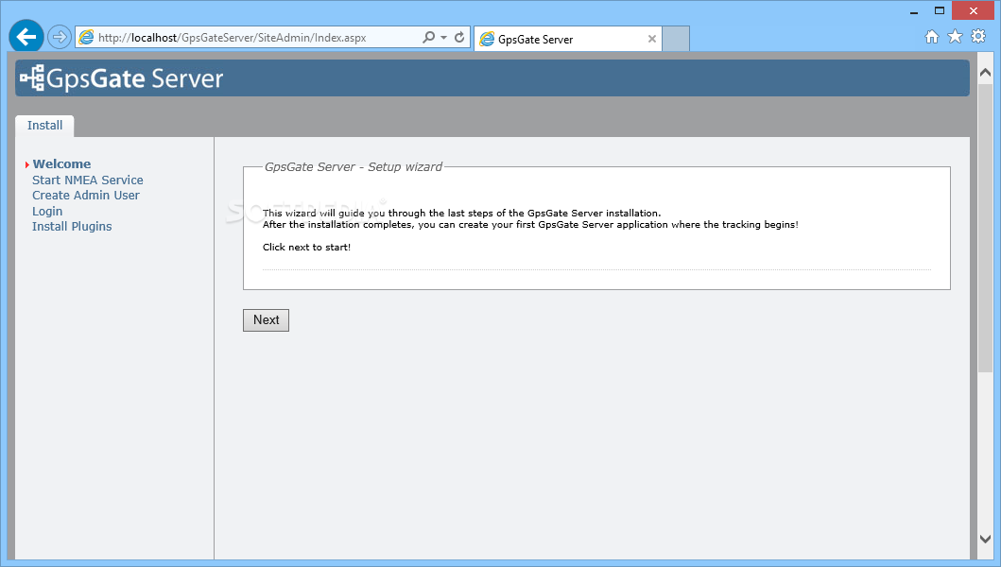Click the Next button
The image size is (1001, 567).
pyautogui.click(x=267, y=320)
